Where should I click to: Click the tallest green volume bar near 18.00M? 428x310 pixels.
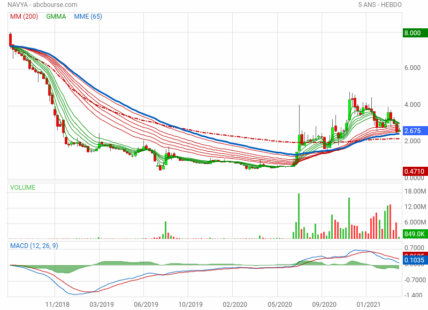(x=299, y=216)
